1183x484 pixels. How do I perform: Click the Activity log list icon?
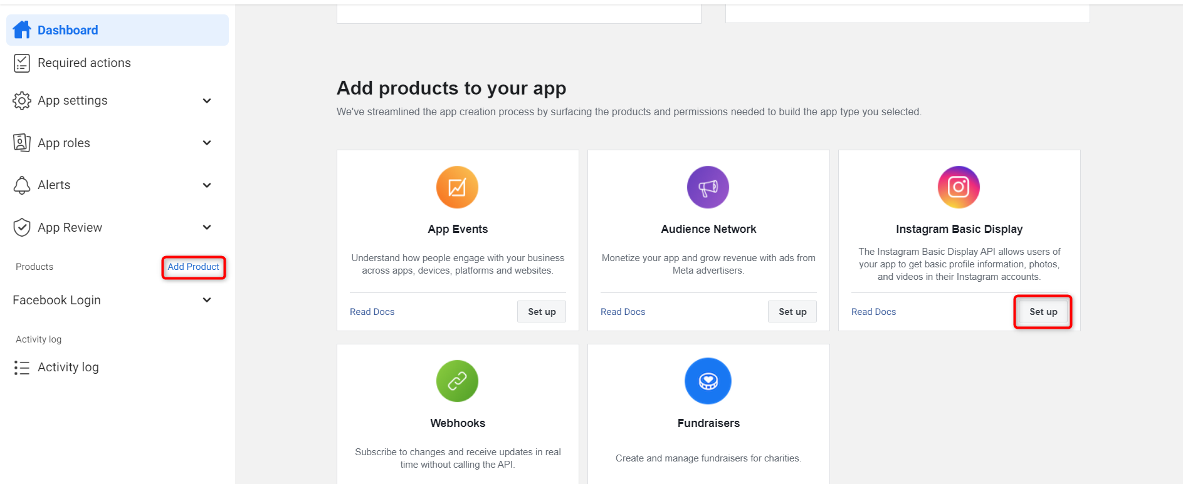point(22,368)
